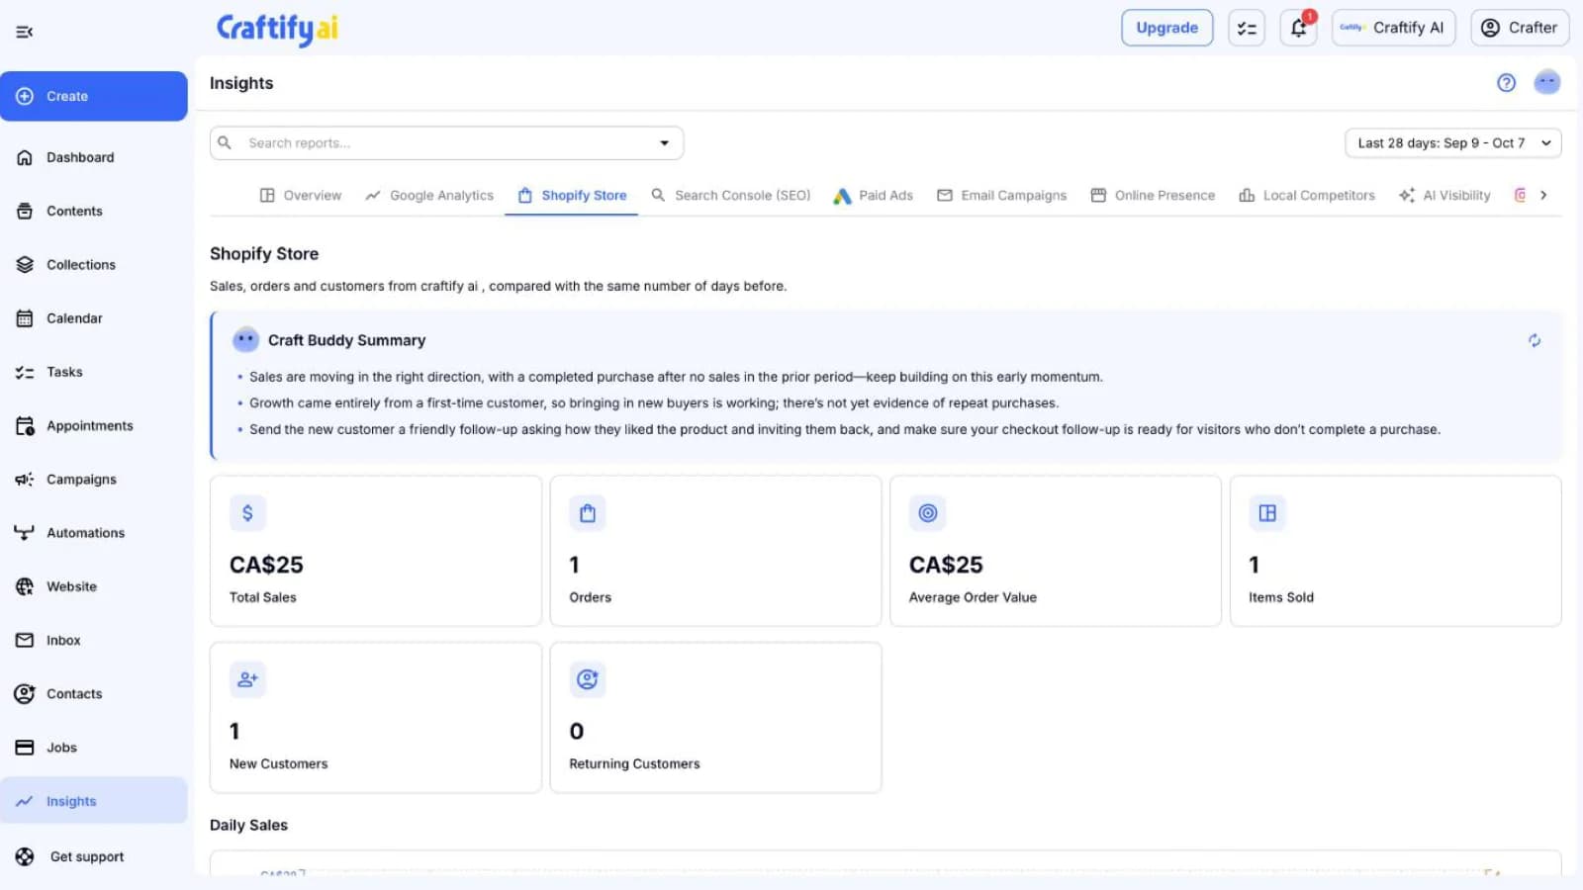The width and height of the screenshot is (1583, 890).
Task: Go to Contents in sidebar
Action: pyautogui.click(x=94, y=211)
